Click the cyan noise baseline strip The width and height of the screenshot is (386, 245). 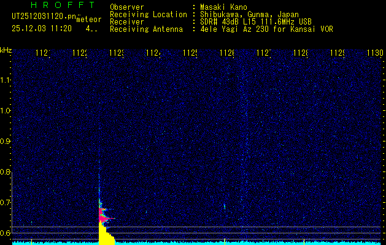point(245,243)
